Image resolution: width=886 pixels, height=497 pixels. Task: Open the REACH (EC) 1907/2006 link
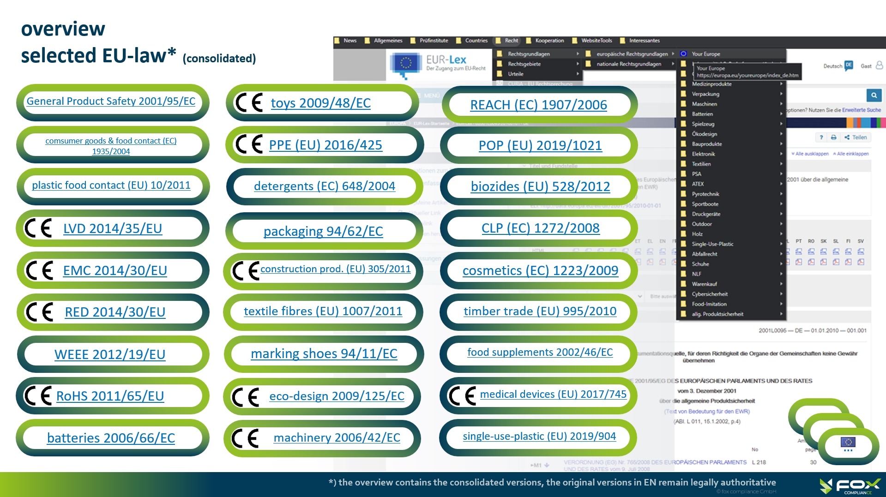(x=538, y=105)
